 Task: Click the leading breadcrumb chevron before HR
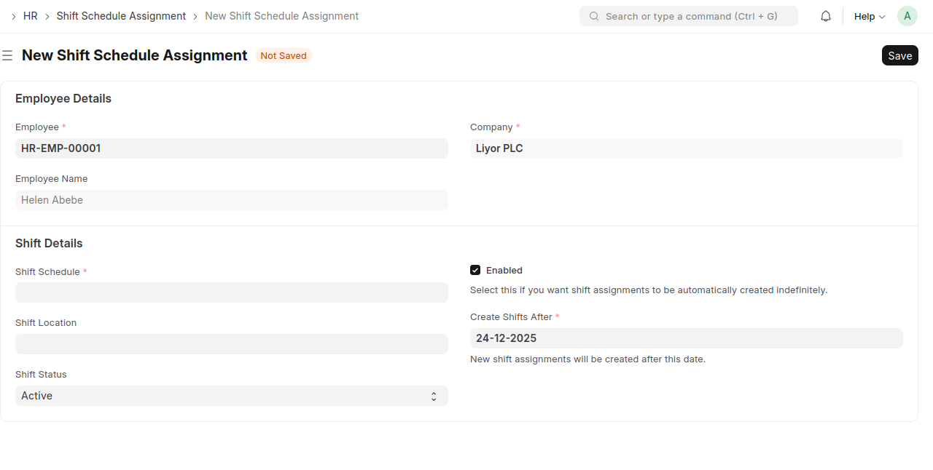[14, 16]
